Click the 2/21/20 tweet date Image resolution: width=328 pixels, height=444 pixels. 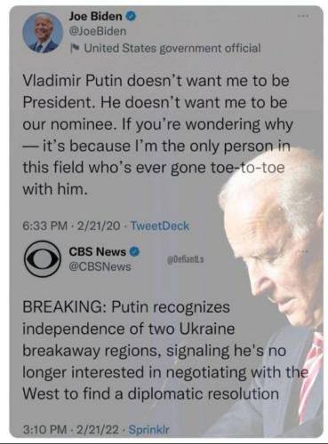99,226
